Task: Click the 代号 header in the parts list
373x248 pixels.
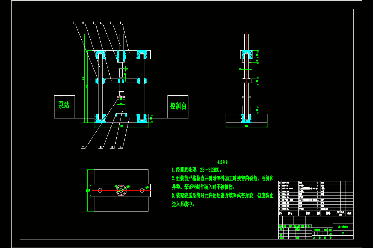Action: [x=290, y=213]
